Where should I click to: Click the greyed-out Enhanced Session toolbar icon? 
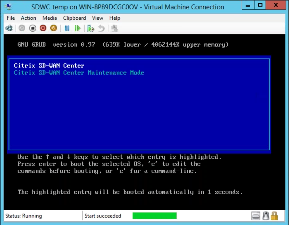(115, 28)
